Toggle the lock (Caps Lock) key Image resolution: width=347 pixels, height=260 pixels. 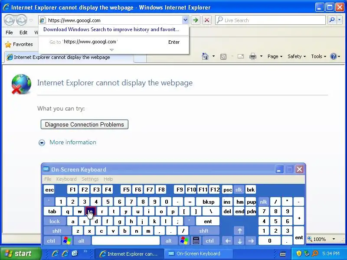(x=55, y=221)
